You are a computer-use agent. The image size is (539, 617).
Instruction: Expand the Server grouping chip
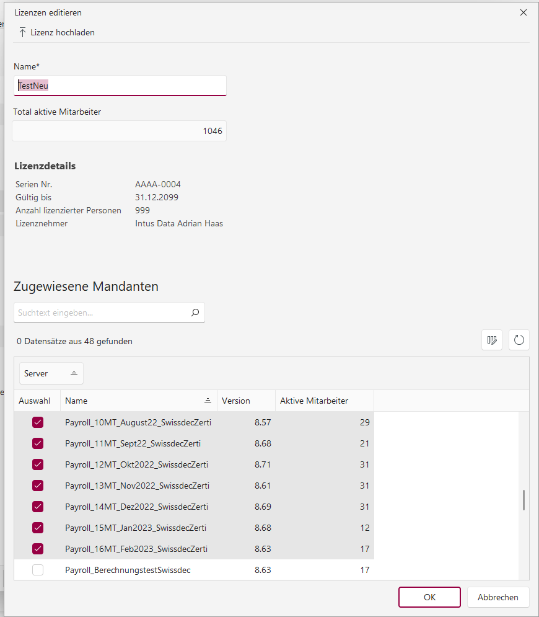tap(51, 373)
